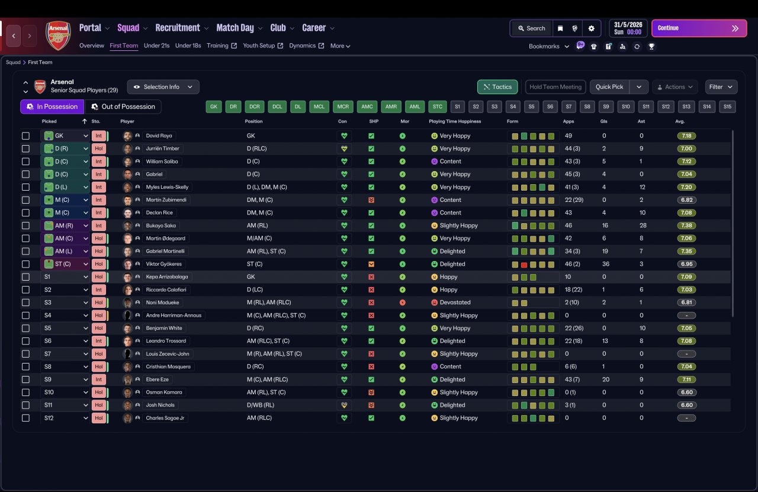Check the box for Riccardo Calafiori

pyautogui.click(x=25, y=290)
